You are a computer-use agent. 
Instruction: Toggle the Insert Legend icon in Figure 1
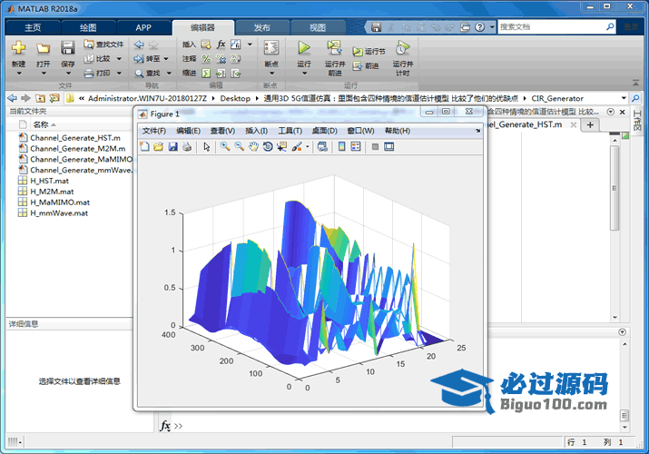pos(356,146)
